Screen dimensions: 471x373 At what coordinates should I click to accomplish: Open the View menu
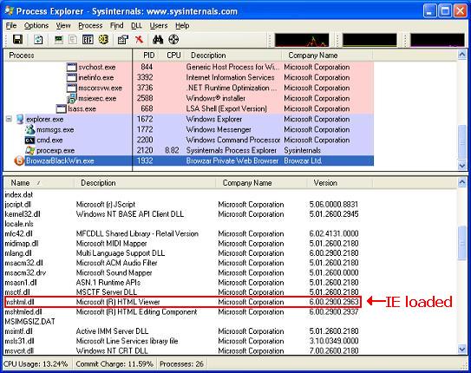[63, 25]
